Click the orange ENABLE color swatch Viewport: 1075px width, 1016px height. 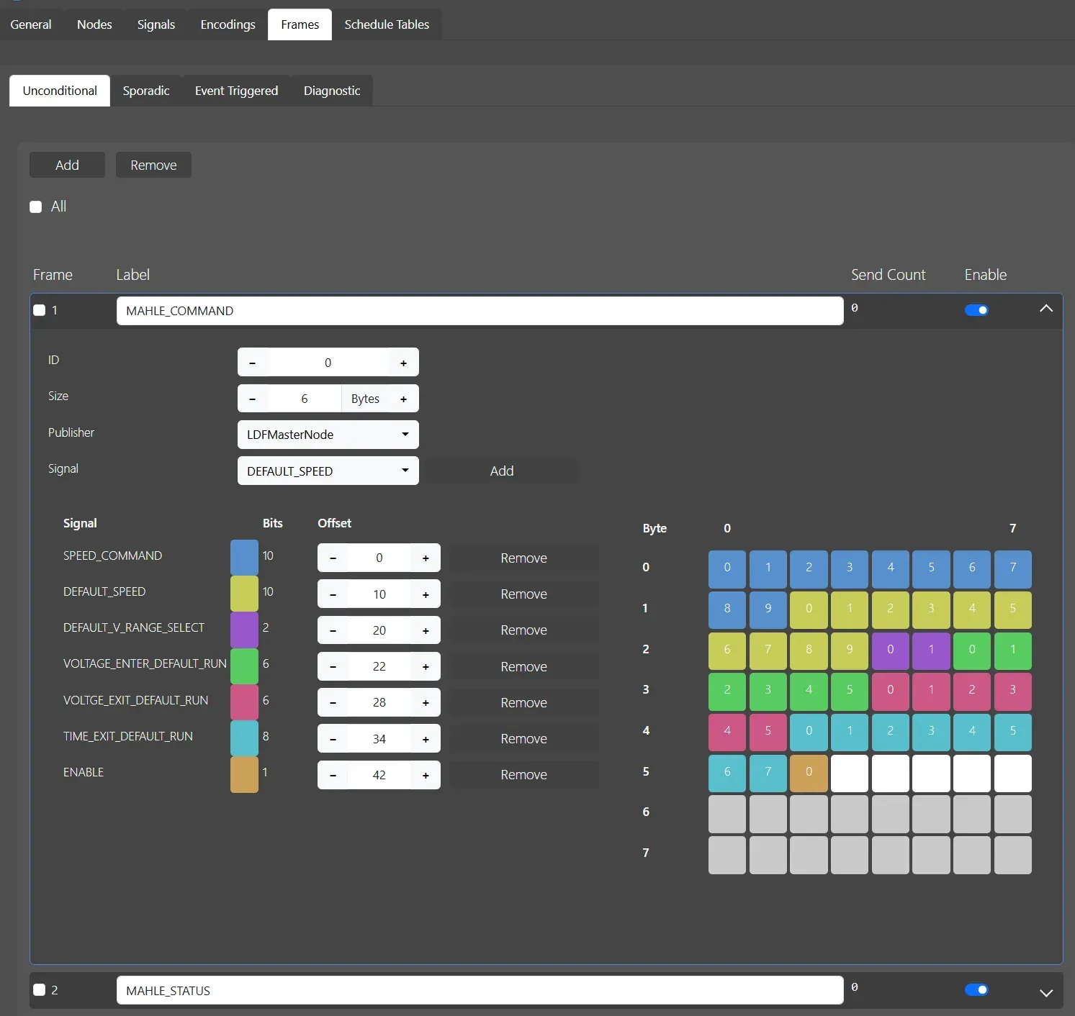(x=244, y=774)
